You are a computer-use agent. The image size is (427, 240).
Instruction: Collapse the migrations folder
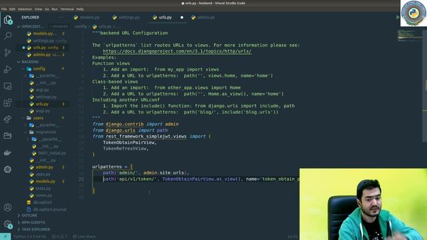coord(25,132)
